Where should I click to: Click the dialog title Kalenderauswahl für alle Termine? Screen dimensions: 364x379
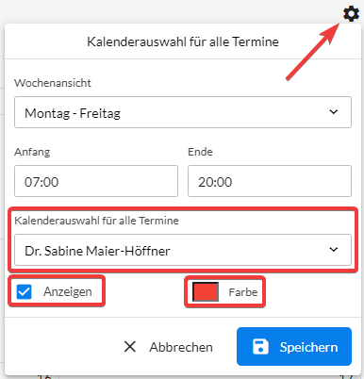click(x=183, y=41)
